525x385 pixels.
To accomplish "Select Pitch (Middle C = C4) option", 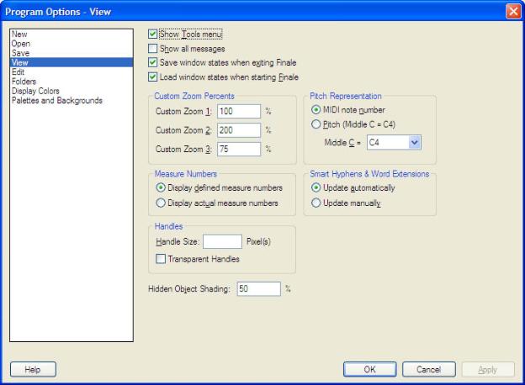I will (x=316, y=125).
